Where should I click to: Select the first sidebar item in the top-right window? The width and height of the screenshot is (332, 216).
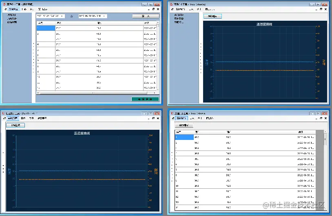click(179, 15)
